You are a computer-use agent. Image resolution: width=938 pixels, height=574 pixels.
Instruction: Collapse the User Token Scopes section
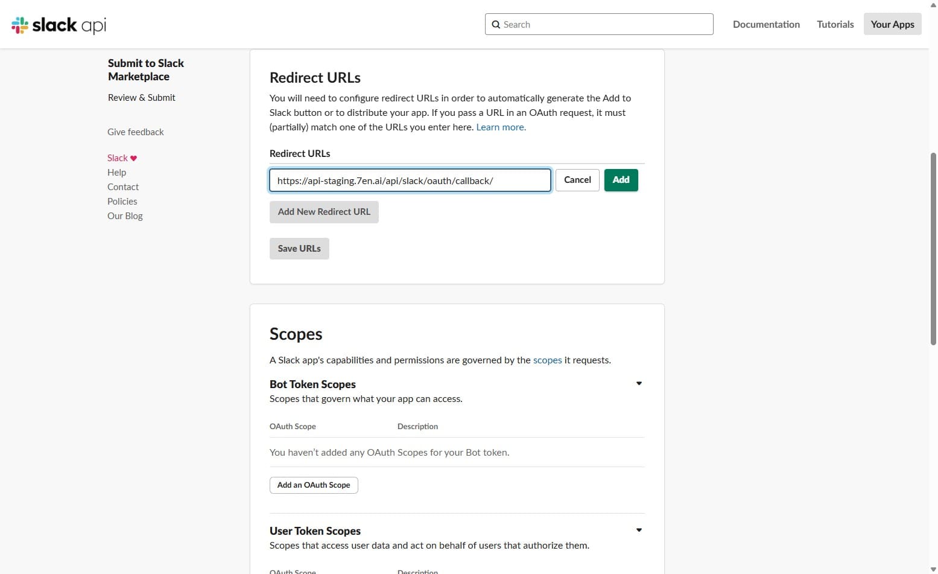[639, 530]
